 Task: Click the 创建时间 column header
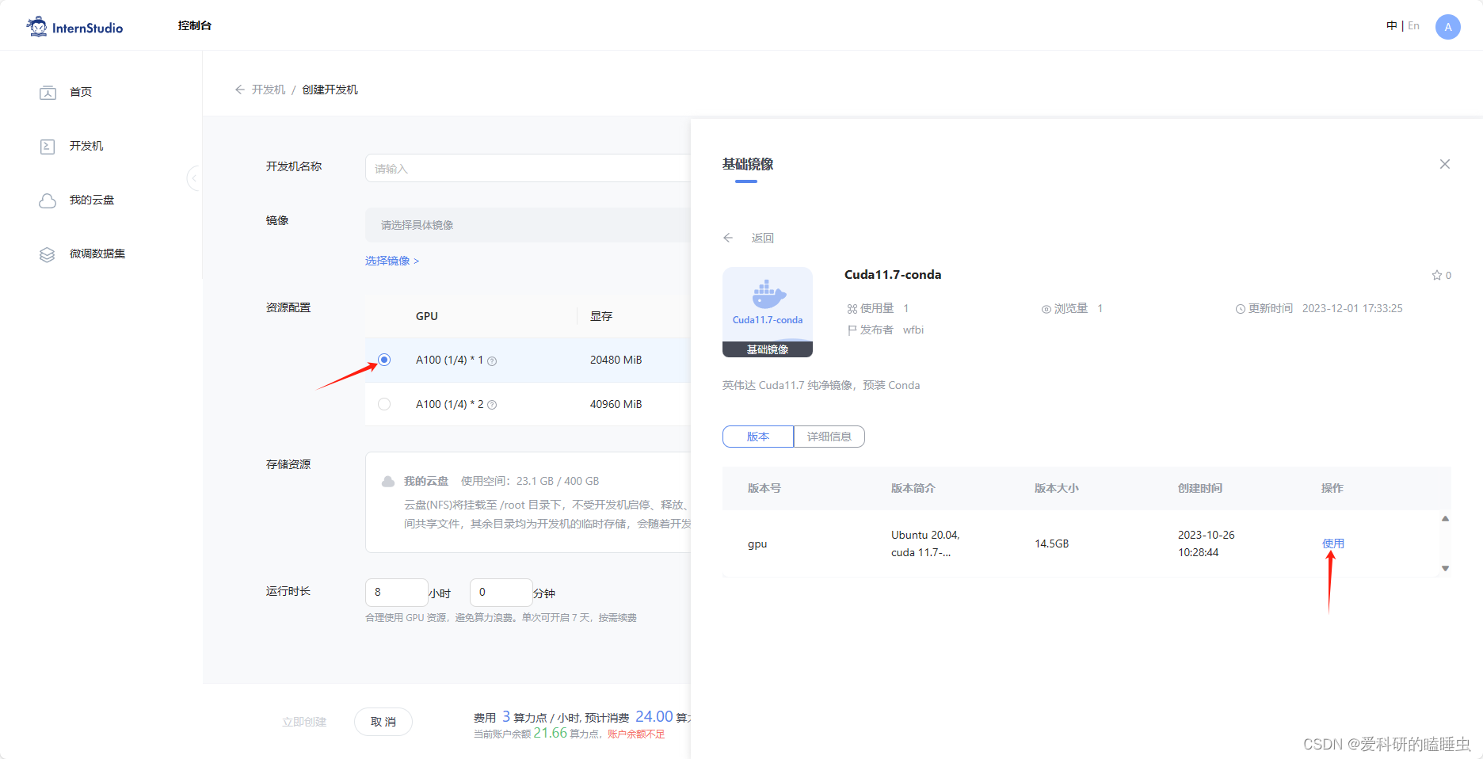coord(1199,488)
